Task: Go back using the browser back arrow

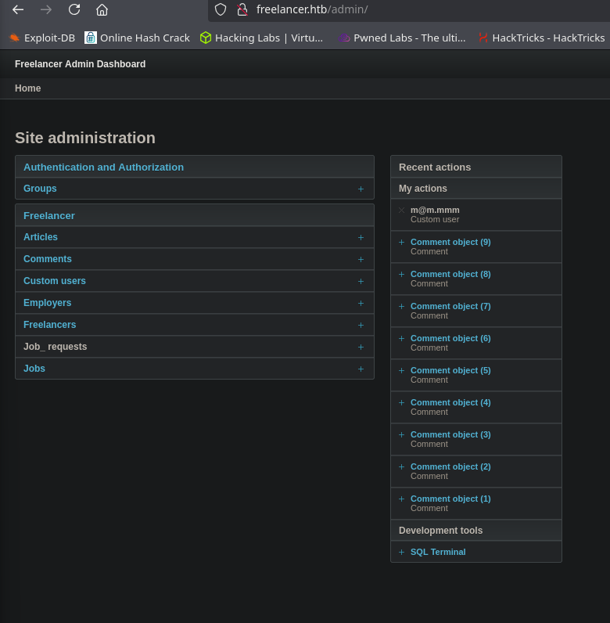Action: [18, 9]
